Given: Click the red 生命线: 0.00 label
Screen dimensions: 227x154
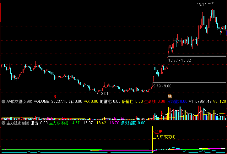Looking at the screenshot, I should click(155, 102).
